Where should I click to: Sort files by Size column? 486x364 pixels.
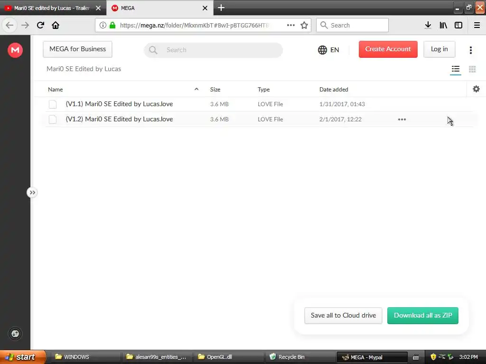pos(215,90)
